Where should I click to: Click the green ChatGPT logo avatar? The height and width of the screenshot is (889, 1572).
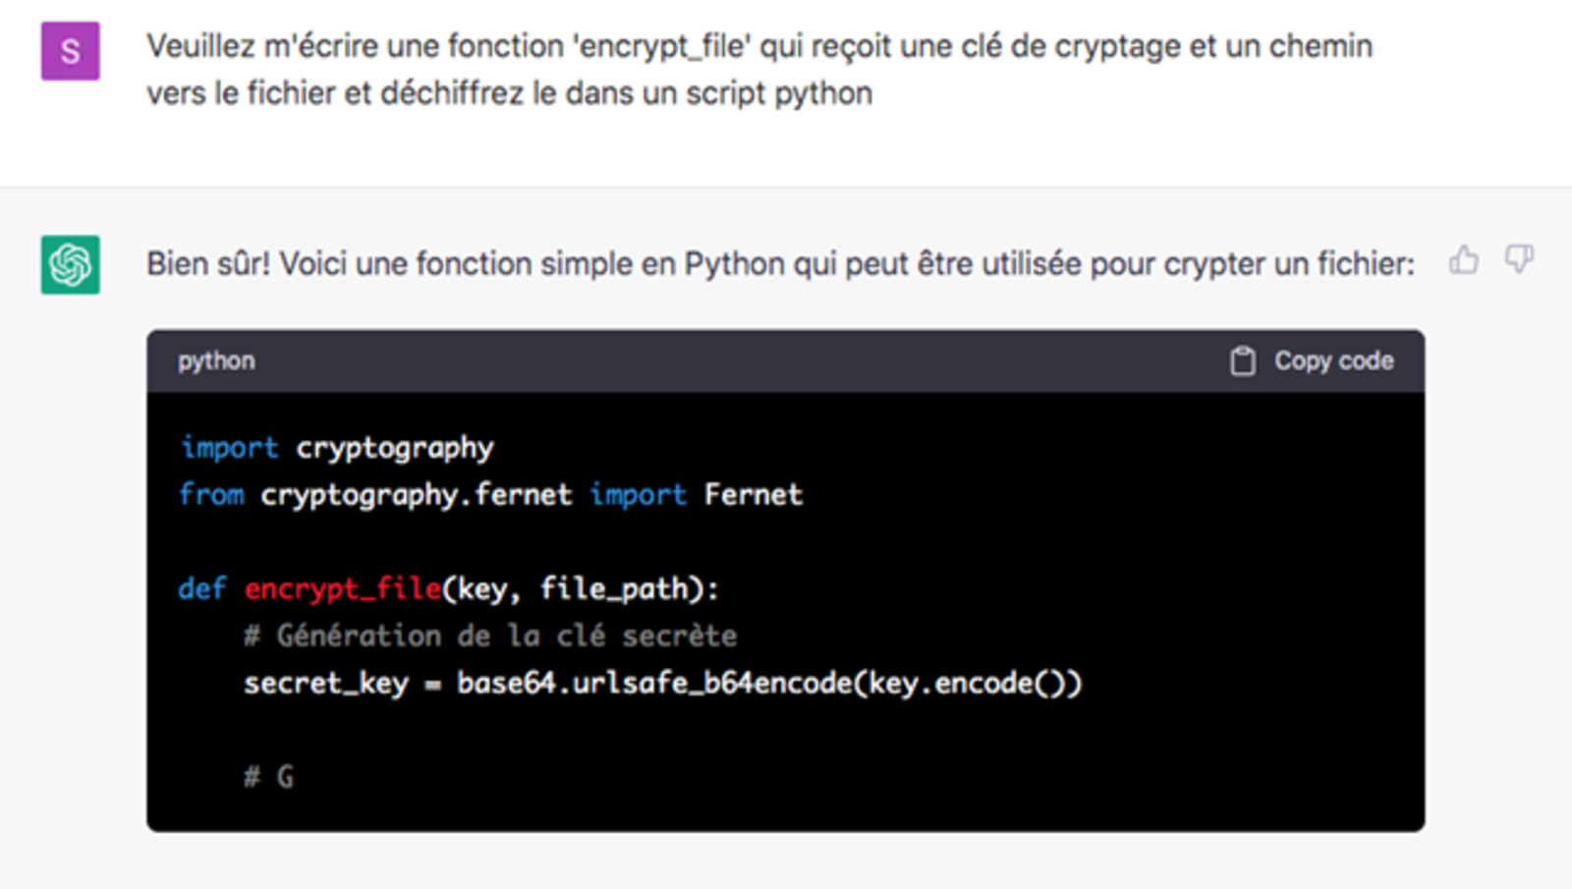click(70, 264)
